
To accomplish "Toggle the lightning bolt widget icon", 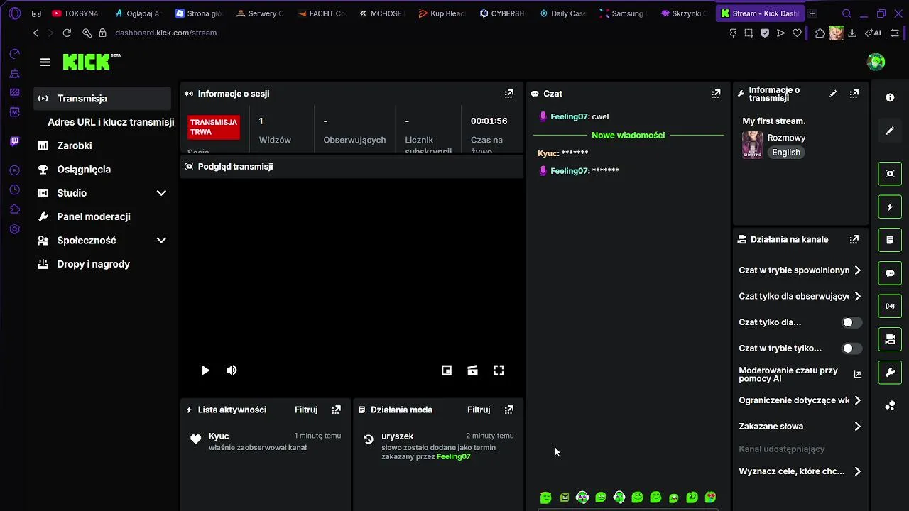I will click(x=890, y=207).
